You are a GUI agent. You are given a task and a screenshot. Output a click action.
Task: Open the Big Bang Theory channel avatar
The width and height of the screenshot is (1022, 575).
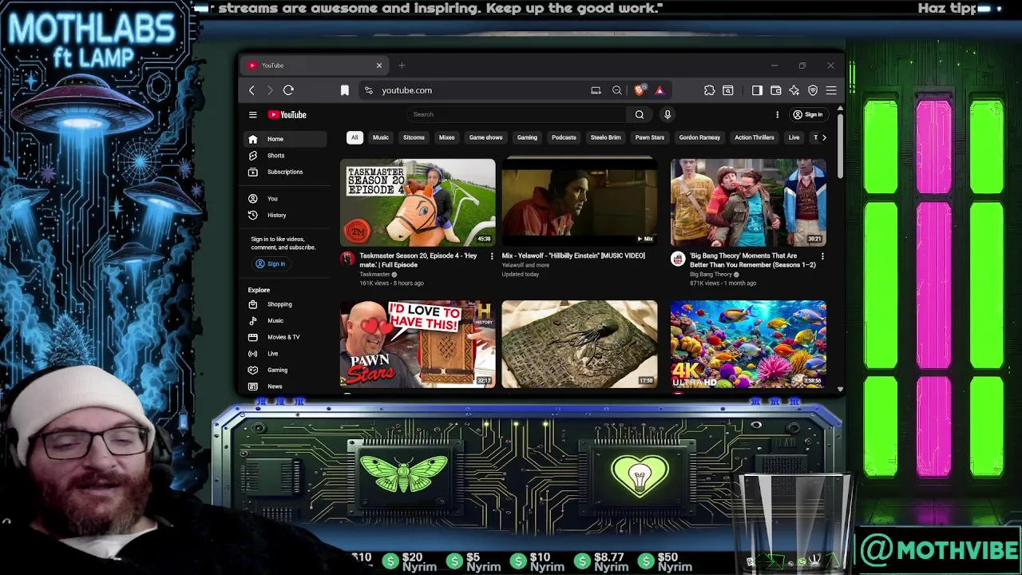(x=678, y=259)
